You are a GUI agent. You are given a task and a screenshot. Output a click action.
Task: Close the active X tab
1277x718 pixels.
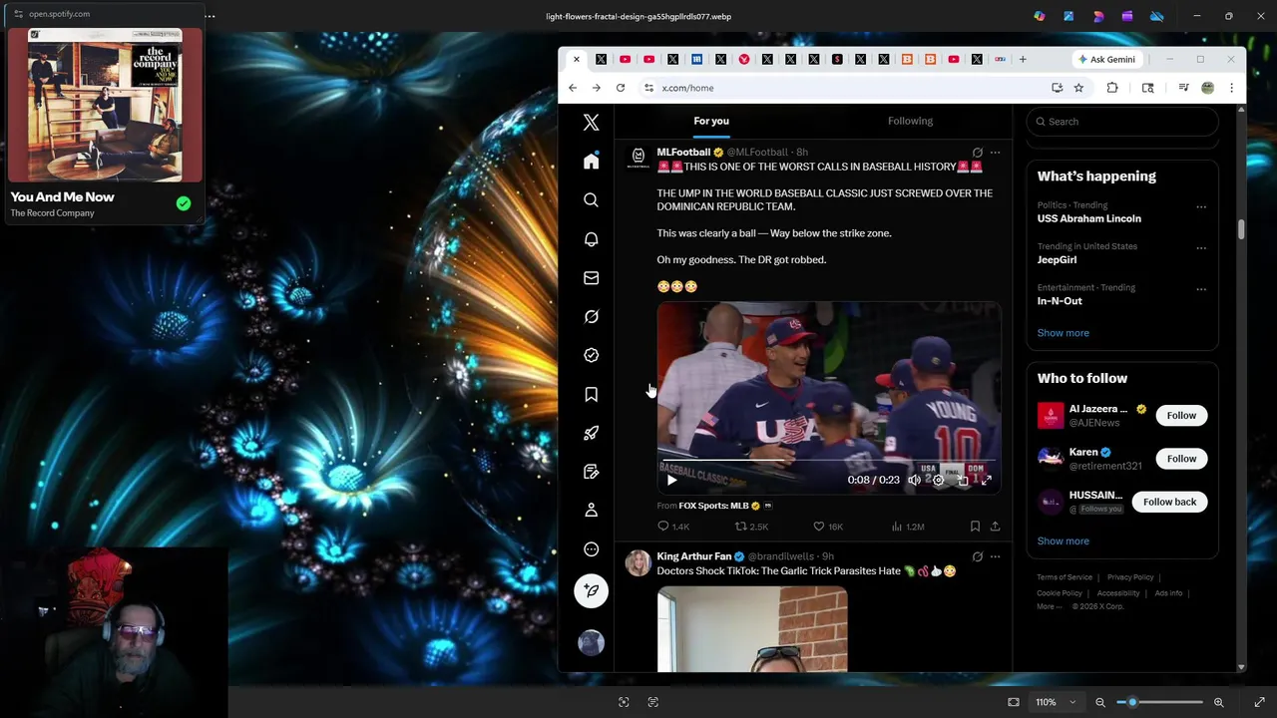pos(576,59)
